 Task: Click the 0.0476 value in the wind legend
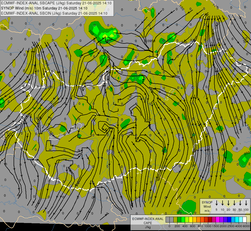tap(239, 211)
